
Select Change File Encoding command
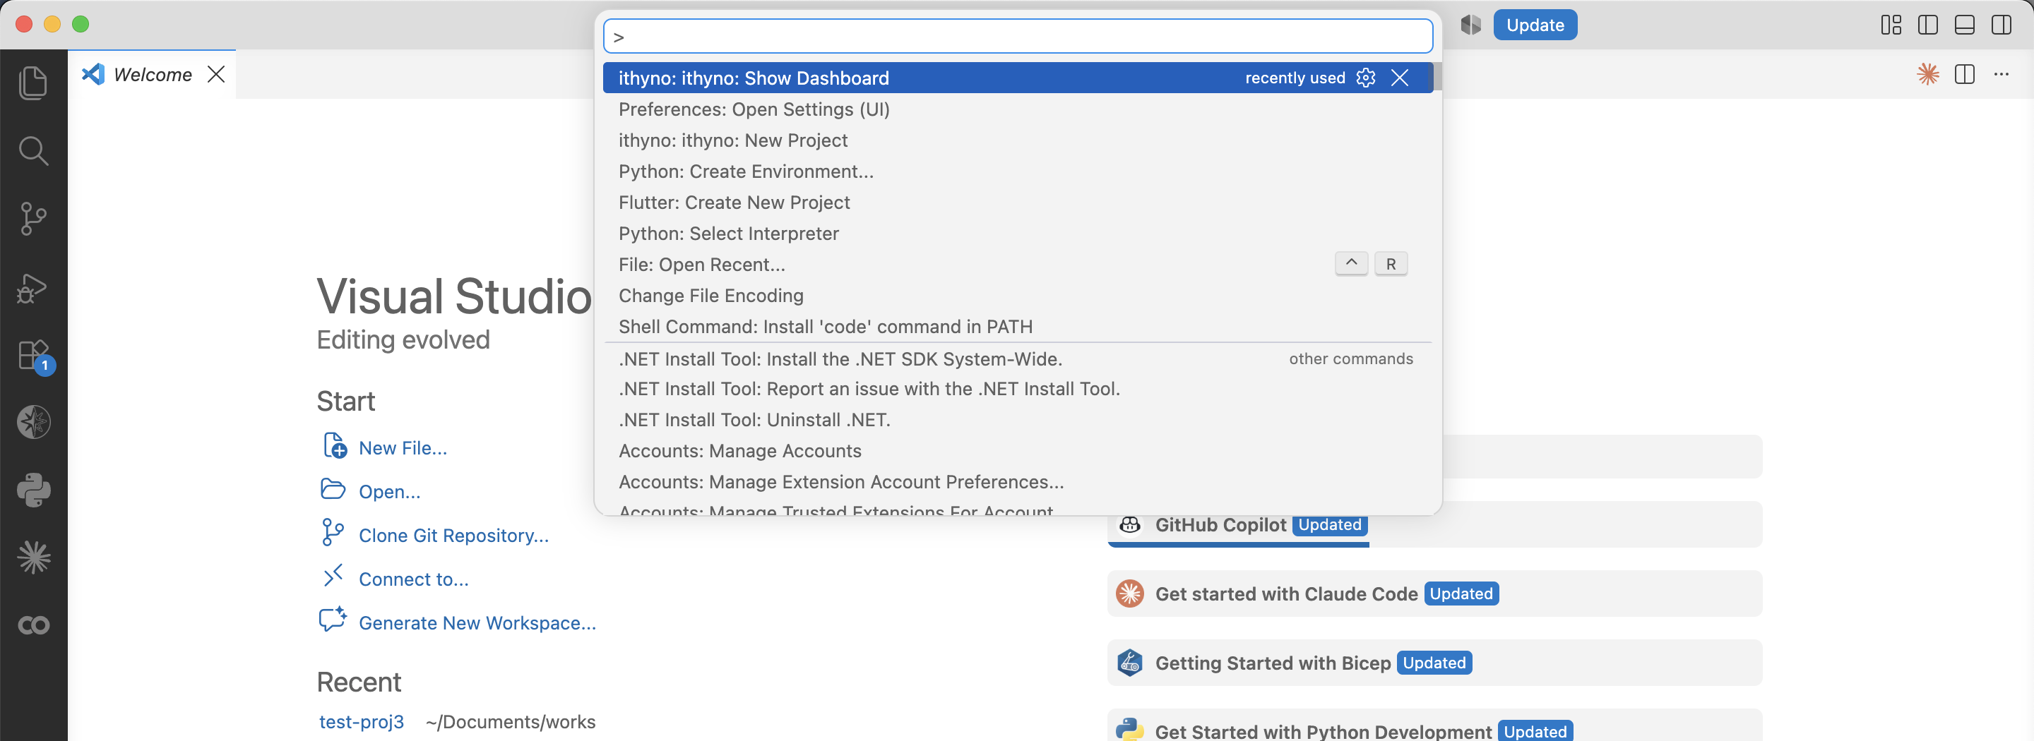1018,295
